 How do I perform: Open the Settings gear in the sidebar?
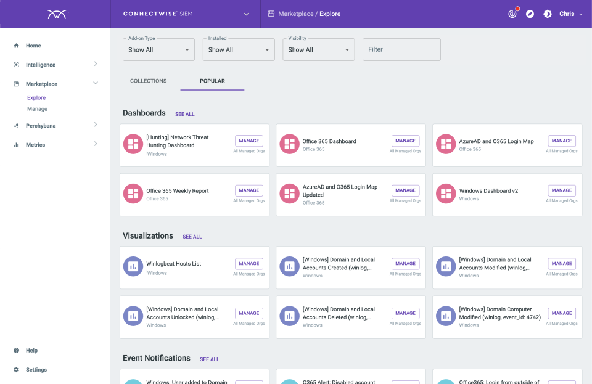(15, 369)
